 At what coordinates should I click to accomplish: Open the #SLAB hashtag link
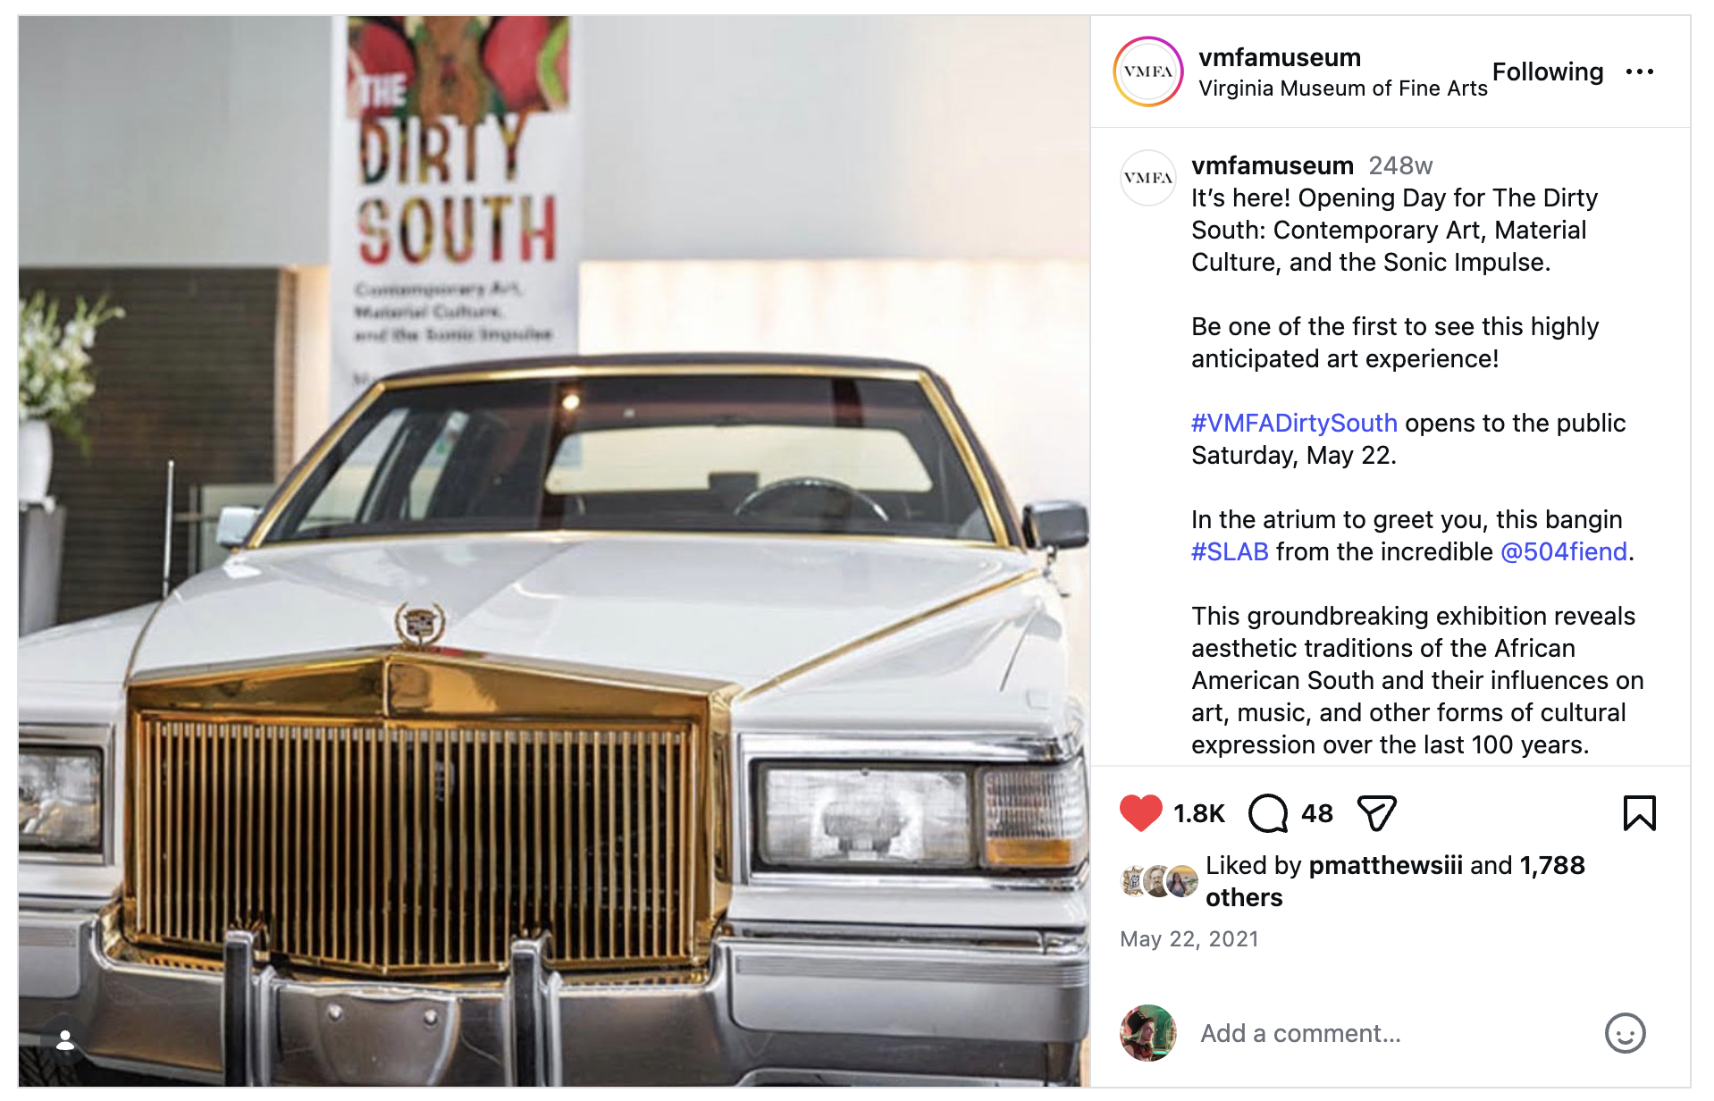1230,551
